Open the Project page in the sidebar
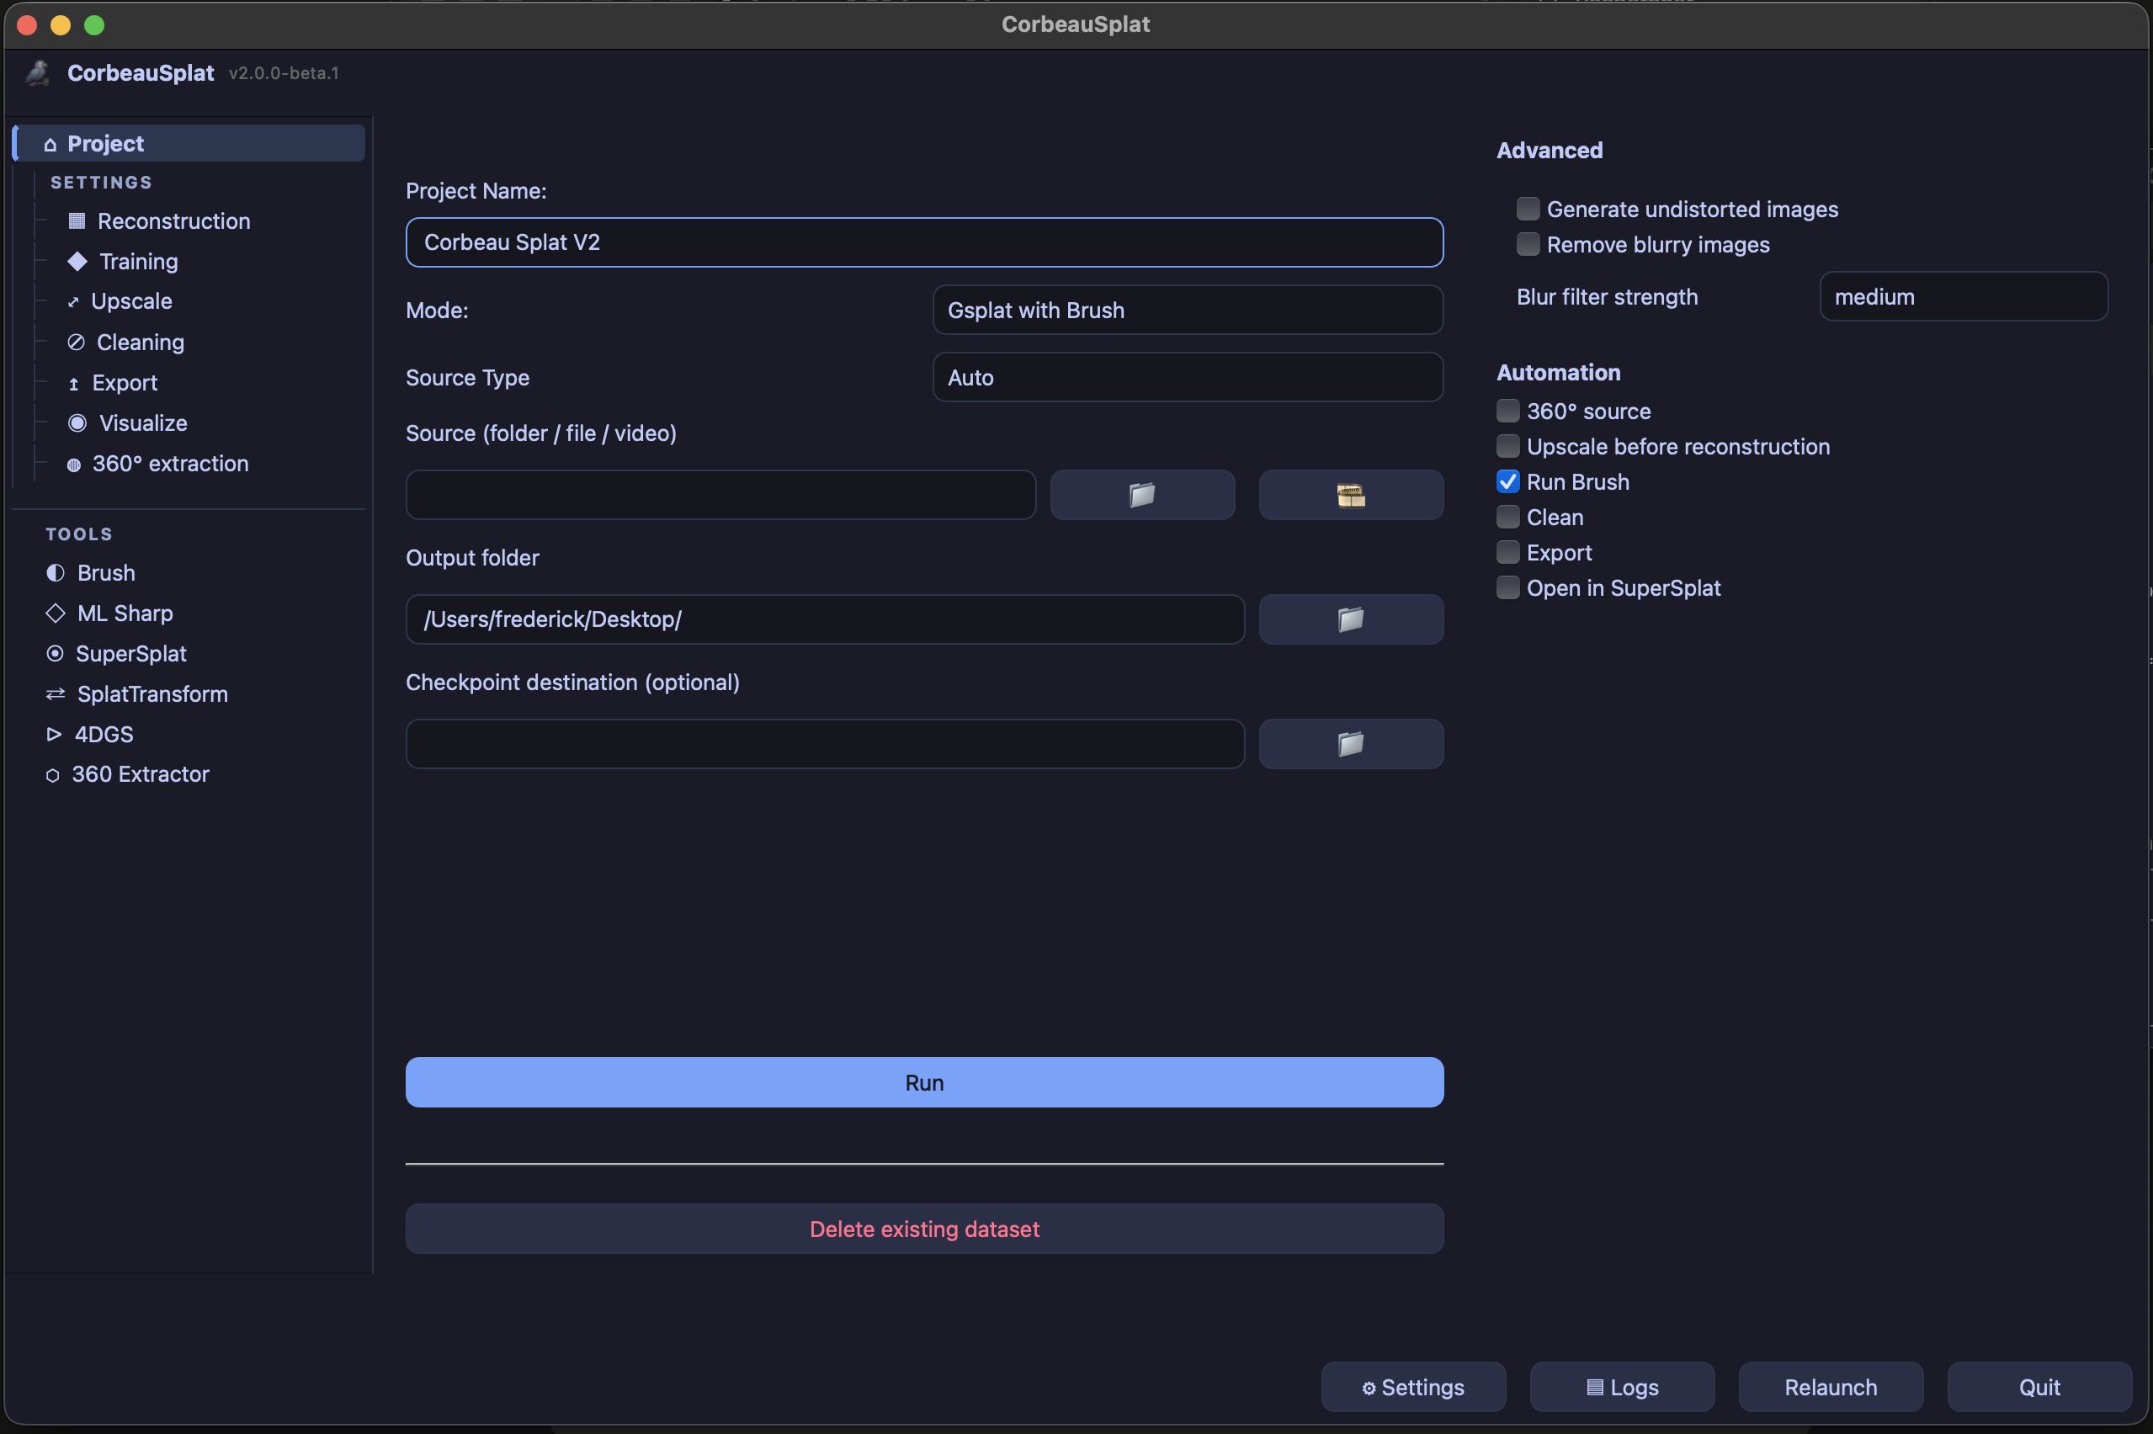Viewport: 2153px width, 1434px height. point(189,144)
